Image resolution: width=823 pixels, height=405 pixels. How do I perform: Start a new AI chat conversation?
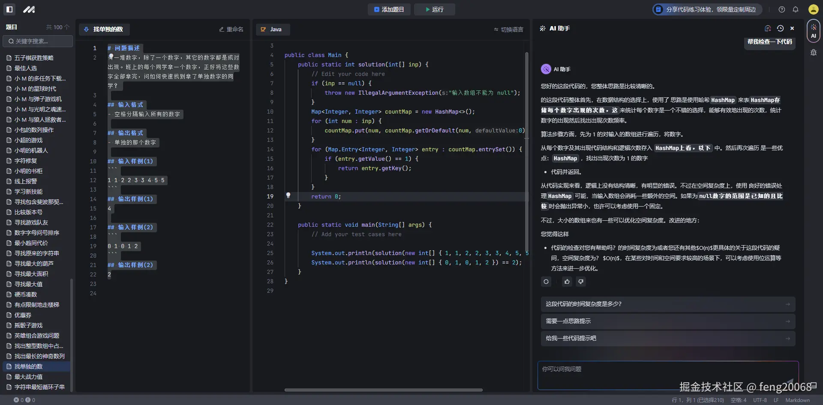tap(768, 28)
